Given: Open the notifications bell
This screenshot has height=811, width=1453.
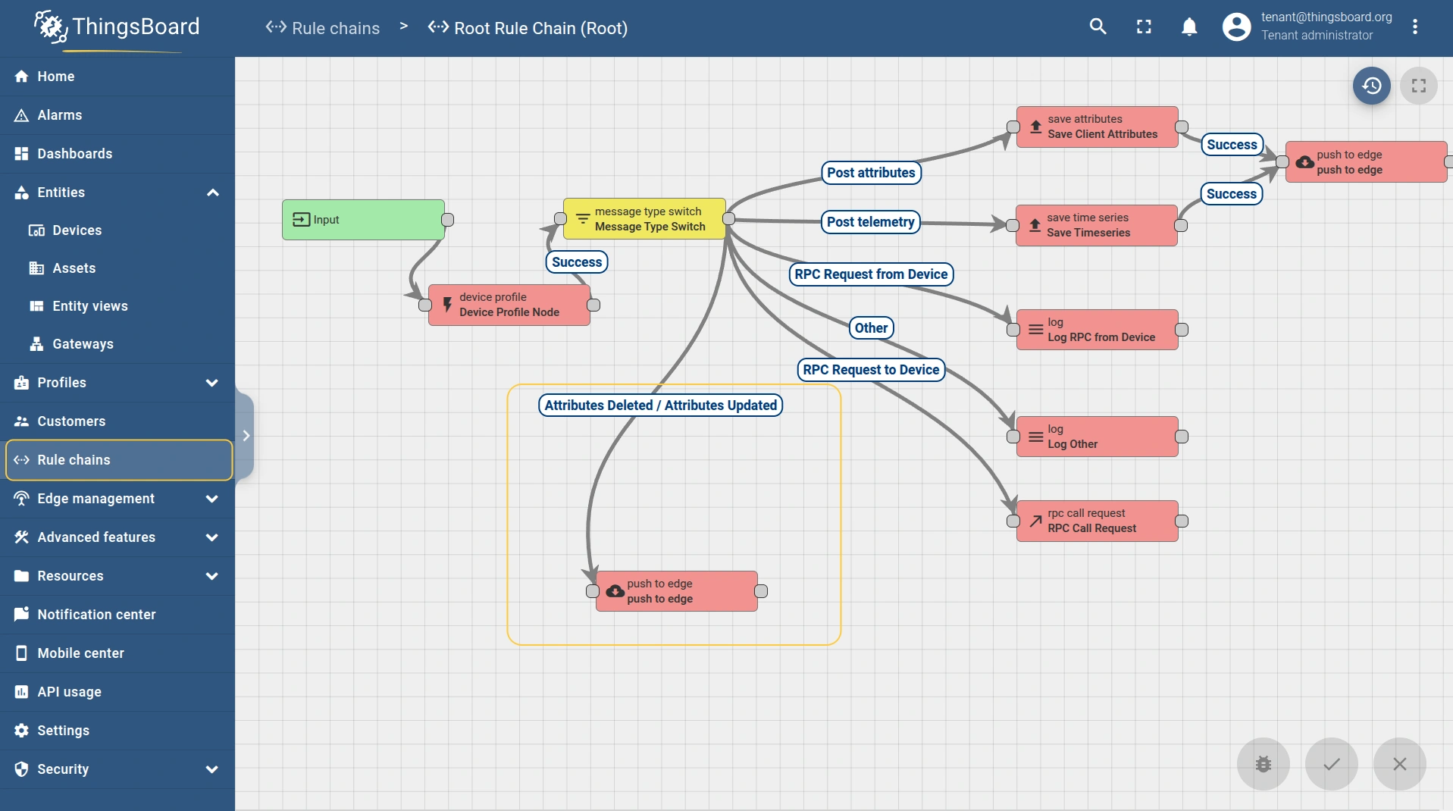Looking at the screenshot, I should pyautogui.click(x=1189, y=27).
